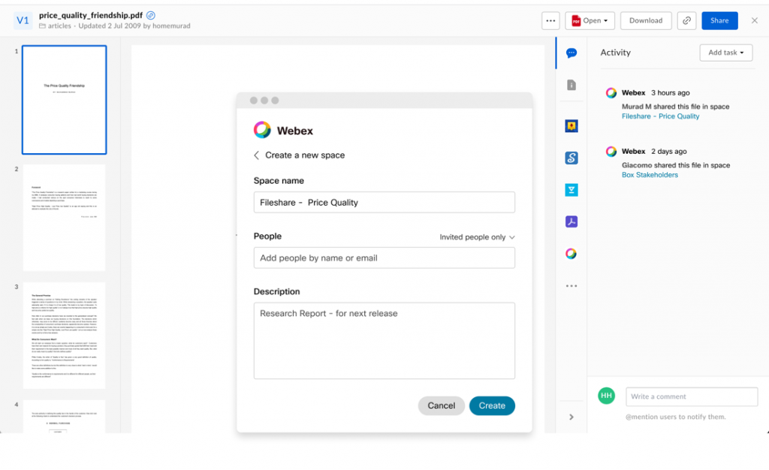Screen dimensions: 769x470
Task: Select page 2 thumbnail
Action: tap(64, 218)
